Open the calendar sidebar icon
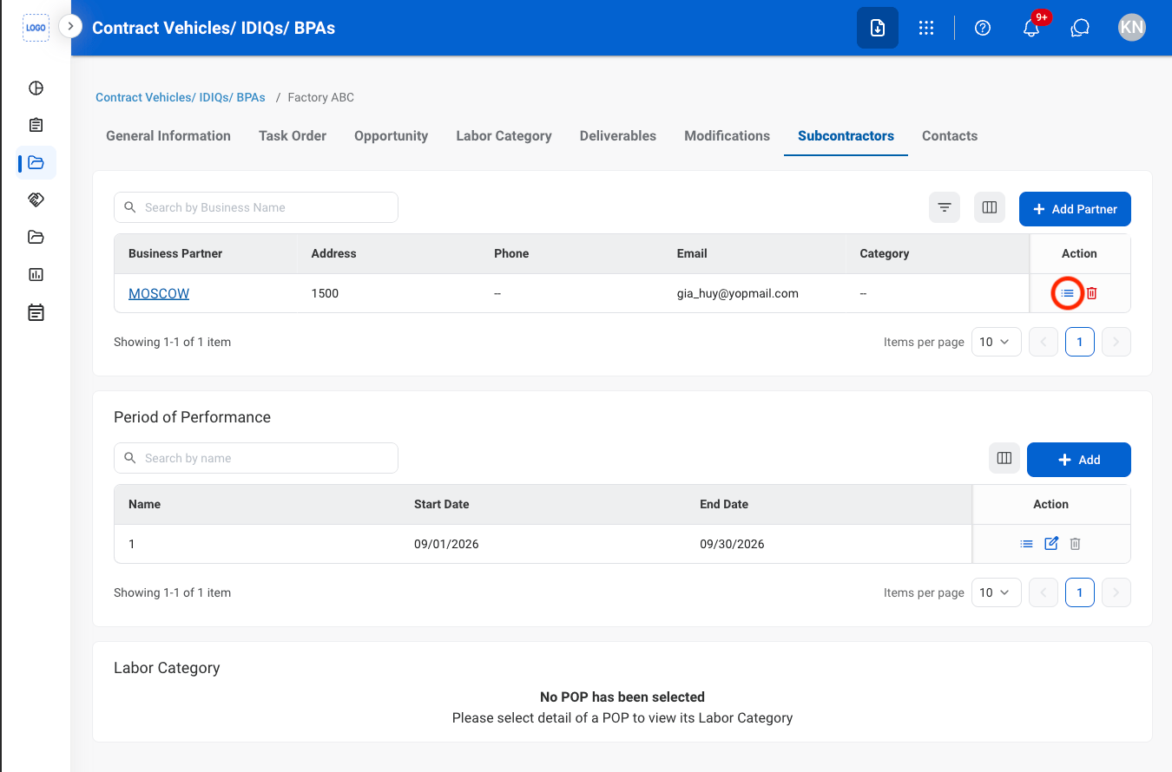The width and height of the screenshot is (1172, 772). (36, 312)
